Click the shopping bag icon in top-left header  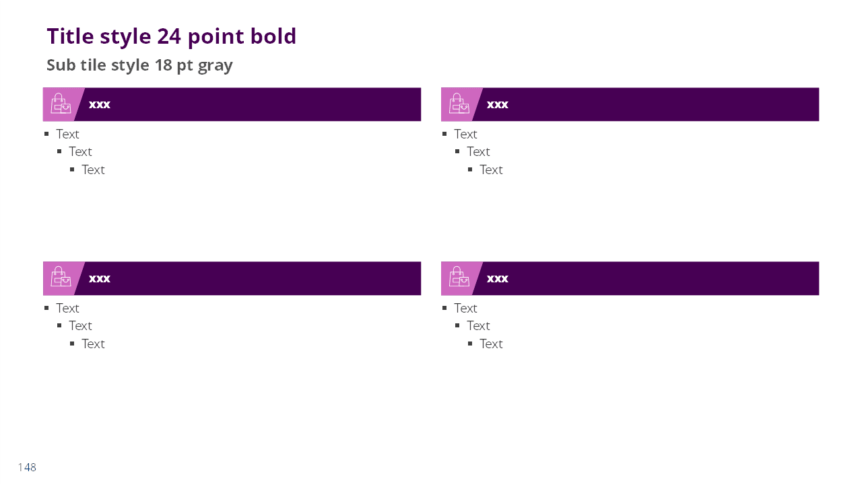[61, 104]
